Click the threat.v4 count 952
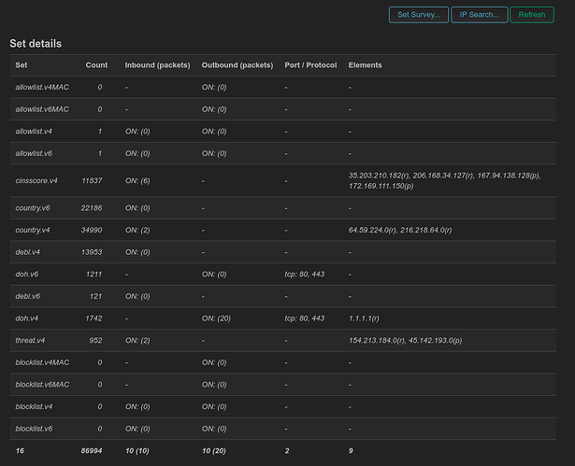This screenshot has height=466, width=575. [95, 340]
